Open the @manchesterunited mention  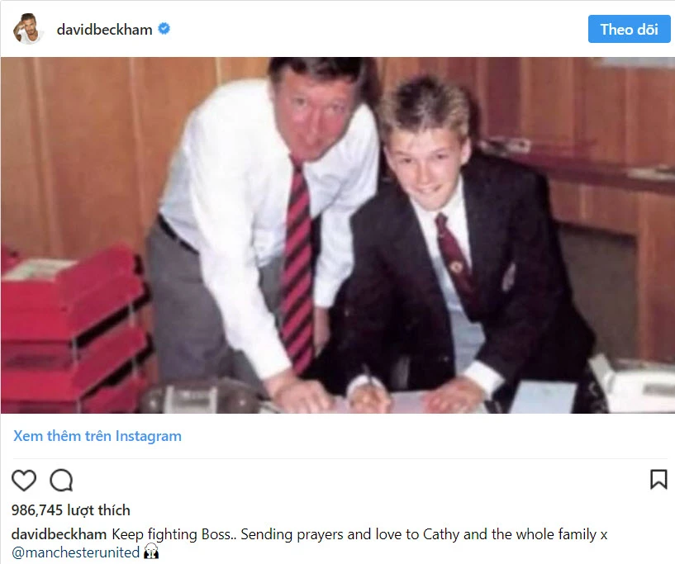[76, 552]
